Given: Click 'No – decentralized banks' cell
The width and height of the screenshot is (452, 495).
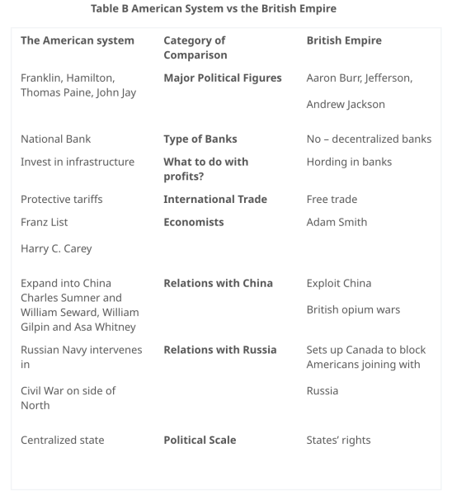Looking at the screenshot, I should (369, 139).
